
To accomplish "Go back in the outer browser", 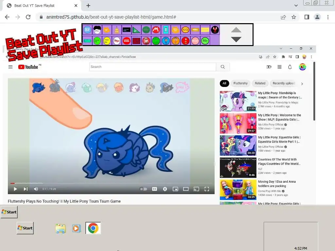I will [x=7, y=17].
